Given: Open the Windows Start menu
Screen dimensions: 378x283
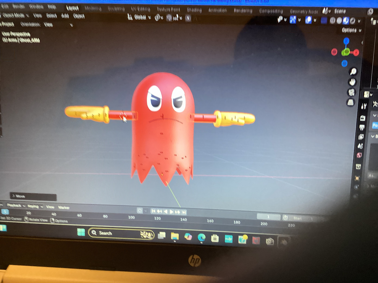Looking at the screenshot, I should tap(81, 232).
